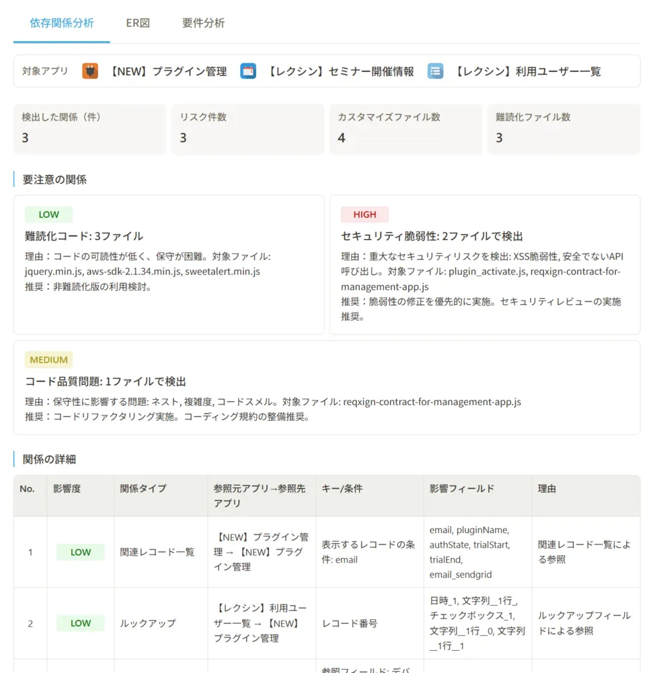653x673 pixels.
Task: Click the LOW badge on the 難読化コード card
Action: tap(48, 214)
